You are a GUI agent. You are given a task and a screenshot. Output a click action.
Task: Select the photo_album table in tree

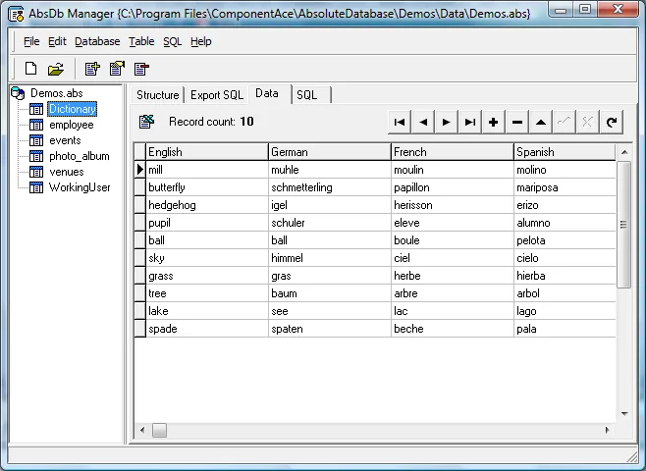coord(80,156)
